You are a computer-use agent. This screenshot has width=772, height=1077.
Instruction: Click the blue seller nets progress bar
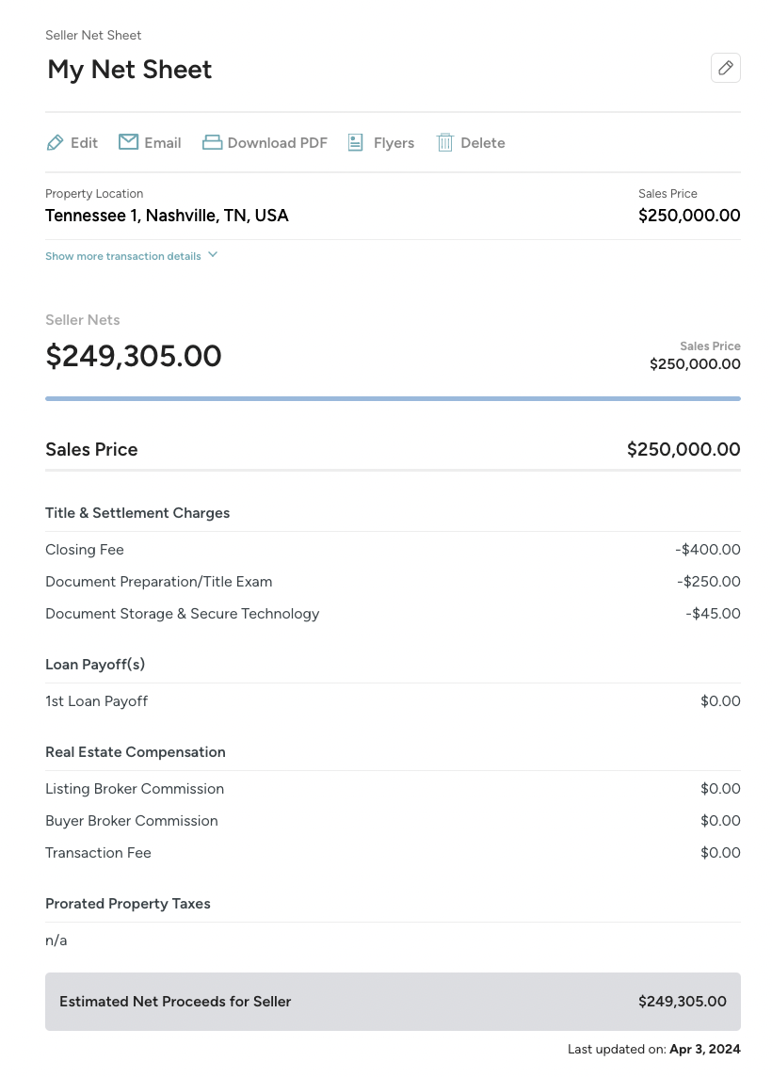coord(393,398)
